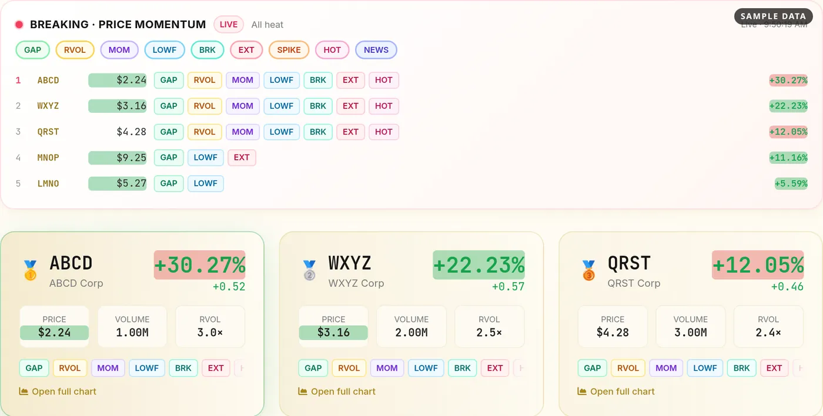This screenshot has height=416, width=823.
Task: Click EXT tag in the MNOP row
Action: coord(242,157)
